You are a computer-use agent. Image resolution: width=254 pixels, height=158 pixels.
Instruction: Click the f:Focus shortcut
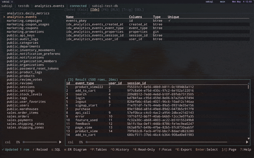tap(165, 149)
